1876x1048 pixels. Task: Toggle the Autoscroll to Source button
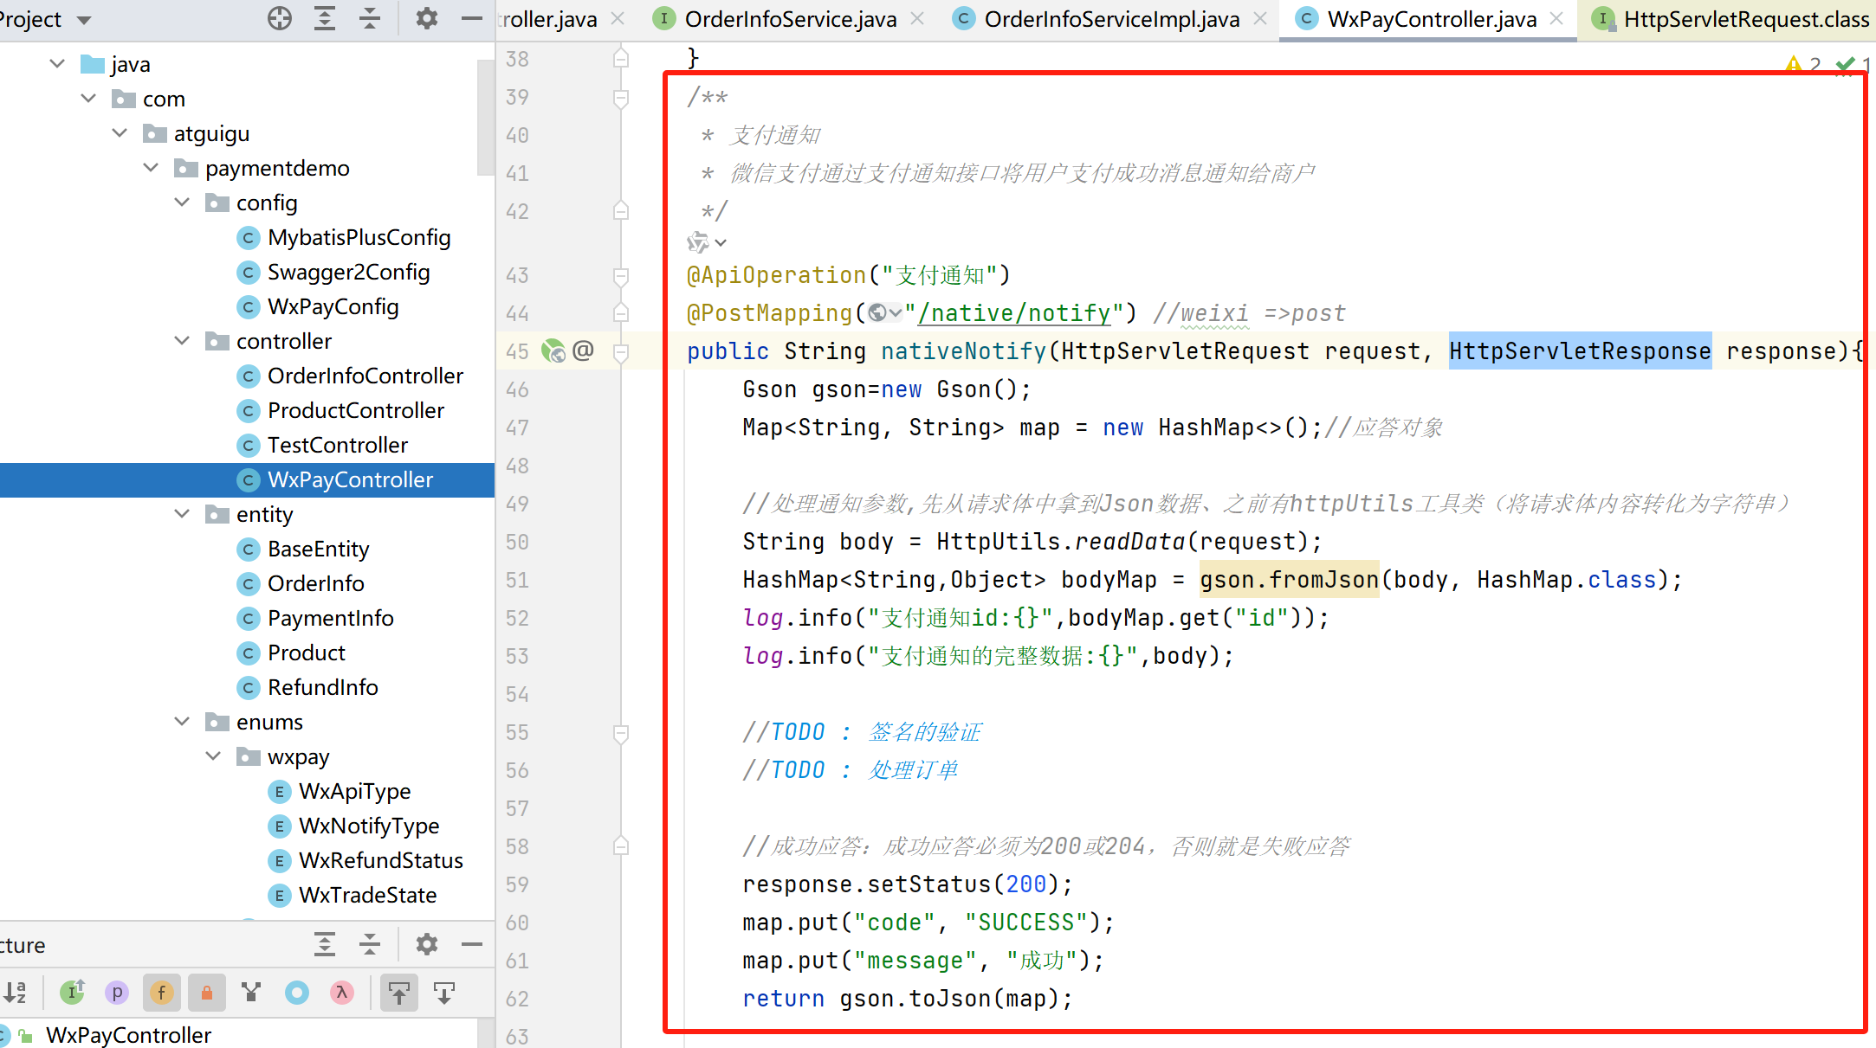coord(398,992)
